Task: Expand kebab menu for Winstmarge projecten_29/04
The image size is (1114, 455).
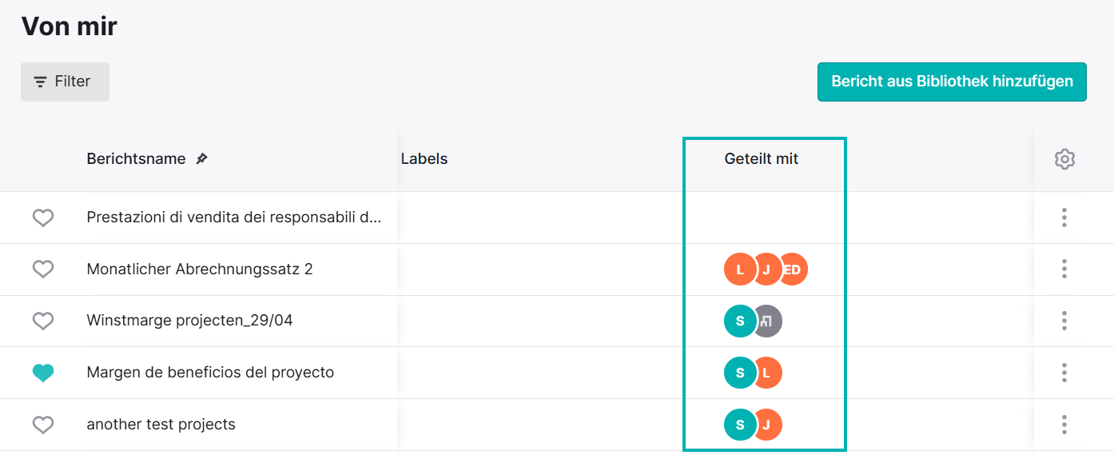Action: [x=1064, y=321]
